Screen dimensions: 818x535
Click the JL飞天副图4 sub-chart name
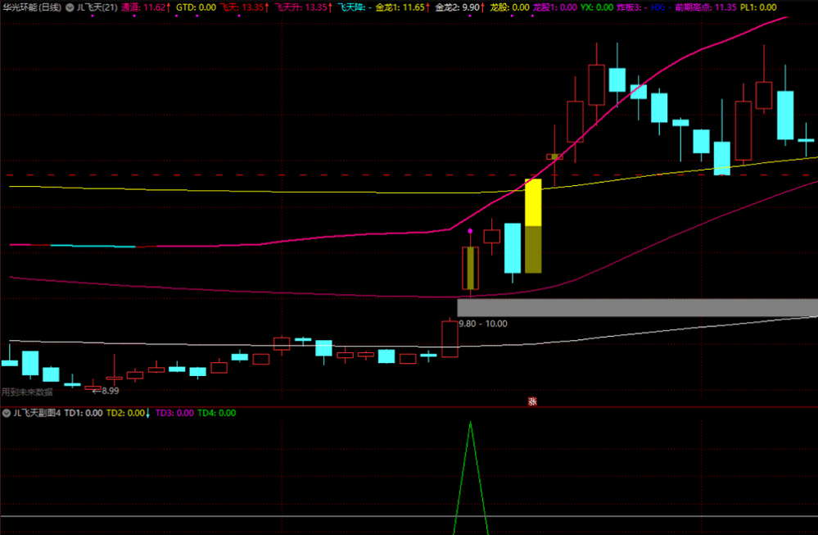(37, 414)
